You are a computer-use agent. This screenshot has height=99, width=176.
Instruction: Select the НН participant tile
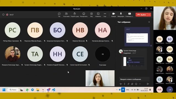(57, 54)
